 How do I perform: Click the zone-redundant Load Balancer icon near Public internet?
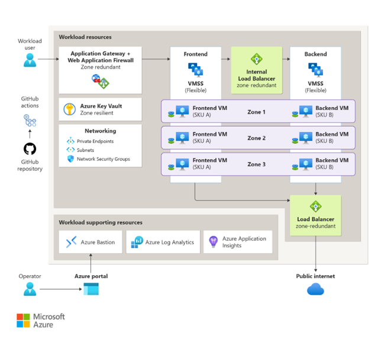(x=316, y=207)
